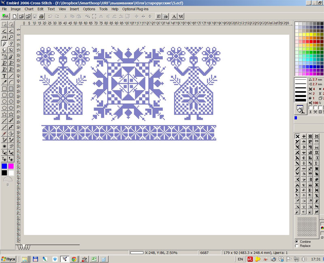324x263 pixels.
Task: Click the blue floppy disk taskbar icon
Action: (x=35, y=259)
